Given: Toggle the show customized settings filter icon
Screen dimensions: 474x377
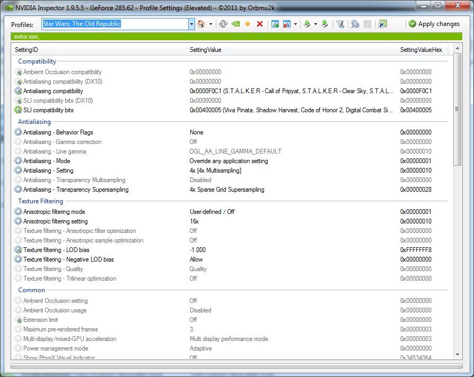Looking at the screenshot, I should 340,24.
